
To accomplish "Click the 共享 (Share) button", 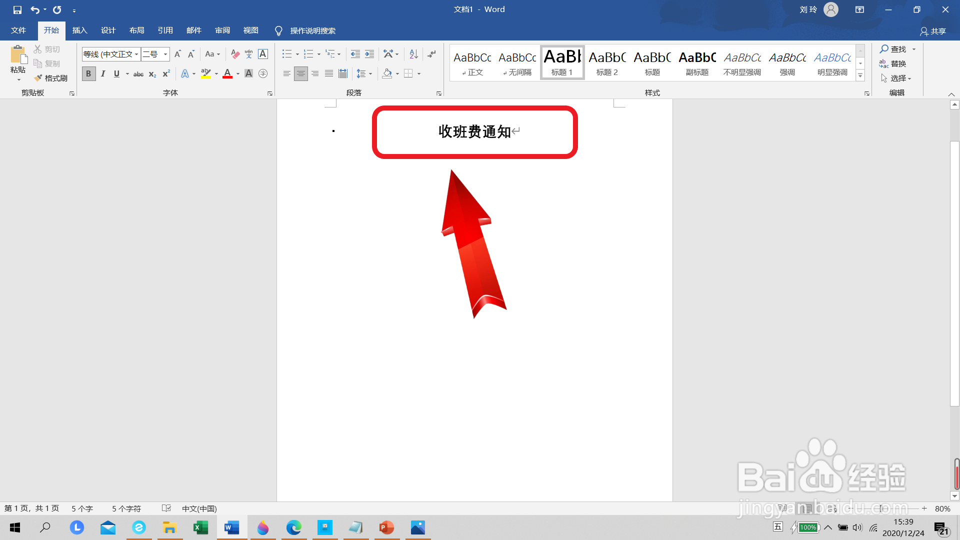I will [x=933, y=31].
